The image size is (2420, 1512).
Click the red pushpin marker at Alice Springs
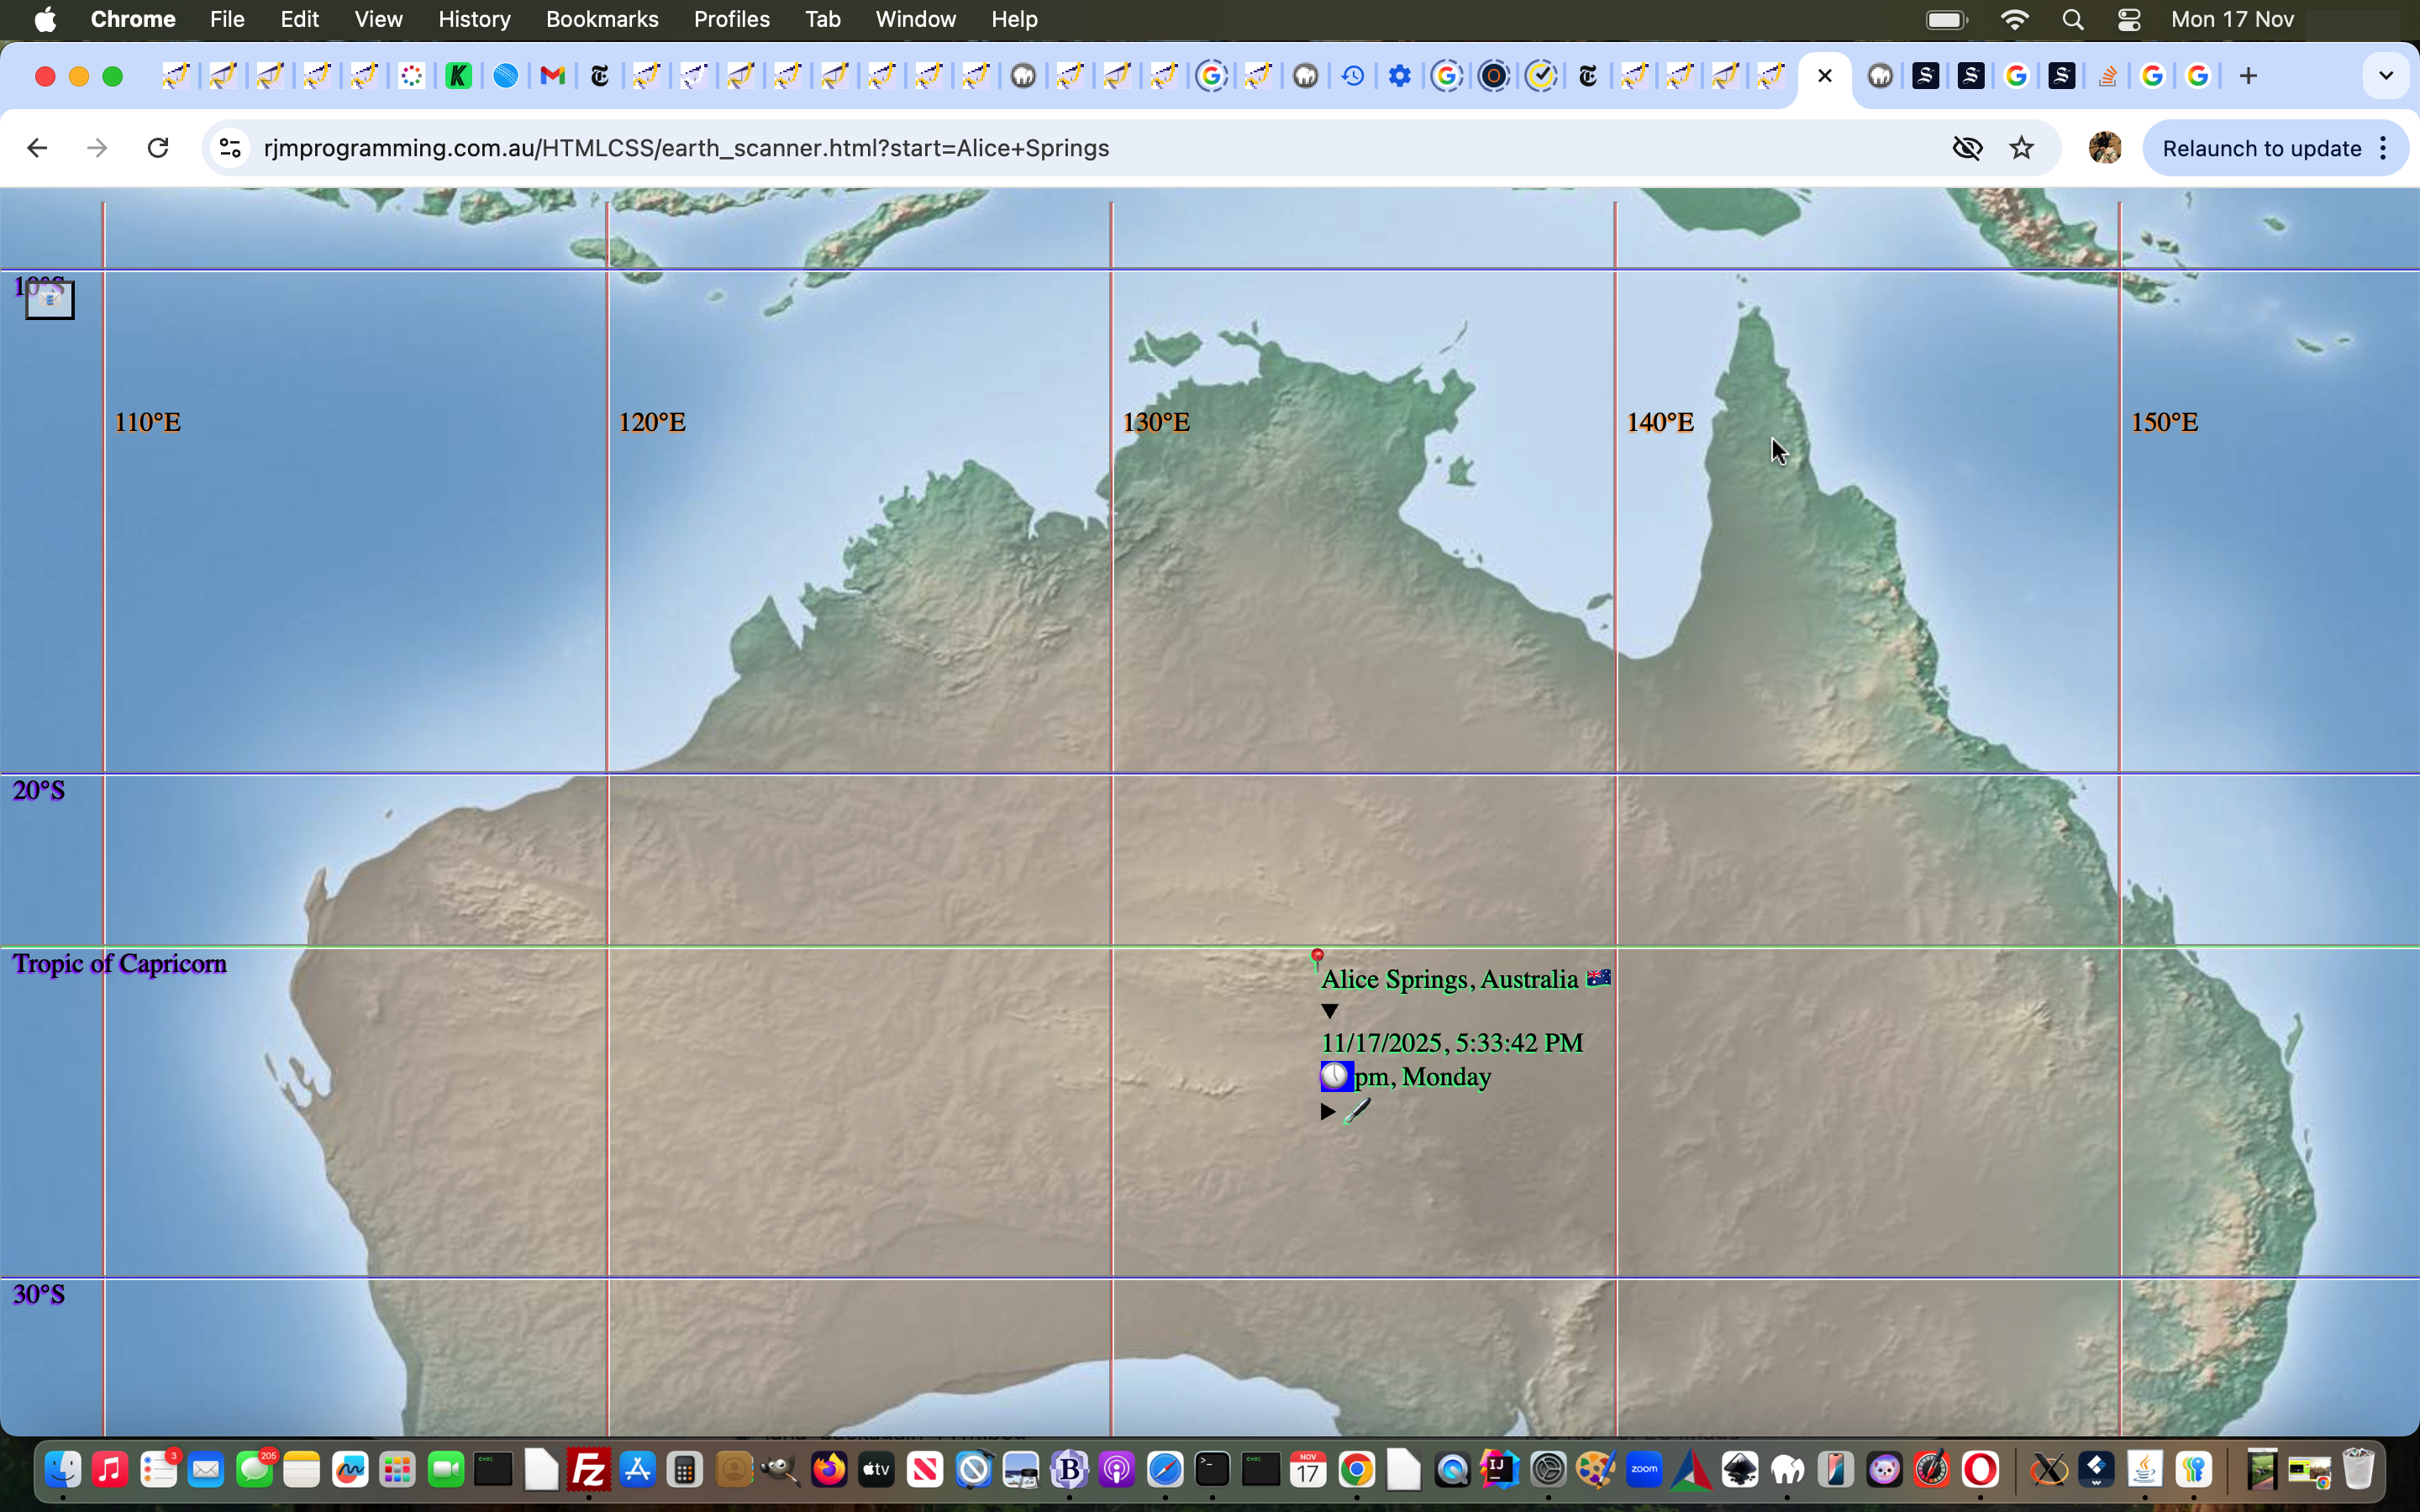(x=1318, y=955)
